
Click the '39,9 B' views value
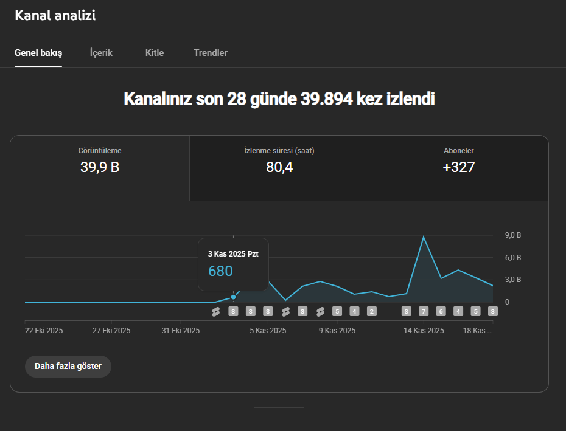[100, 167]
